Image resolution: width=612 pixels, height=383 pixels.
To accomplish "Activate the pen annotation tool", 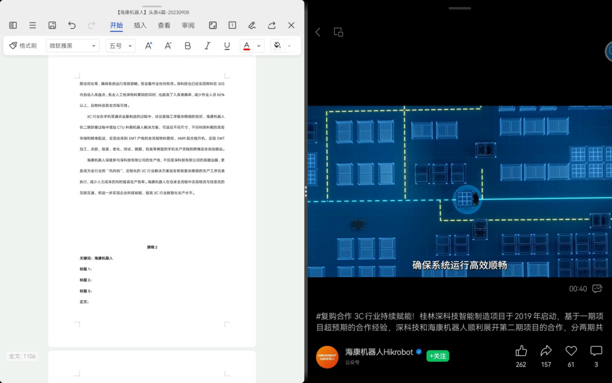I will (252, 26).
